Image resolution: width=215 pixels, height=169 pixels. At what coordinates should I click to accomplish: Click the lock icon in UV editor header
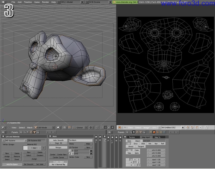pyautogui.click(x=206, y=127)
